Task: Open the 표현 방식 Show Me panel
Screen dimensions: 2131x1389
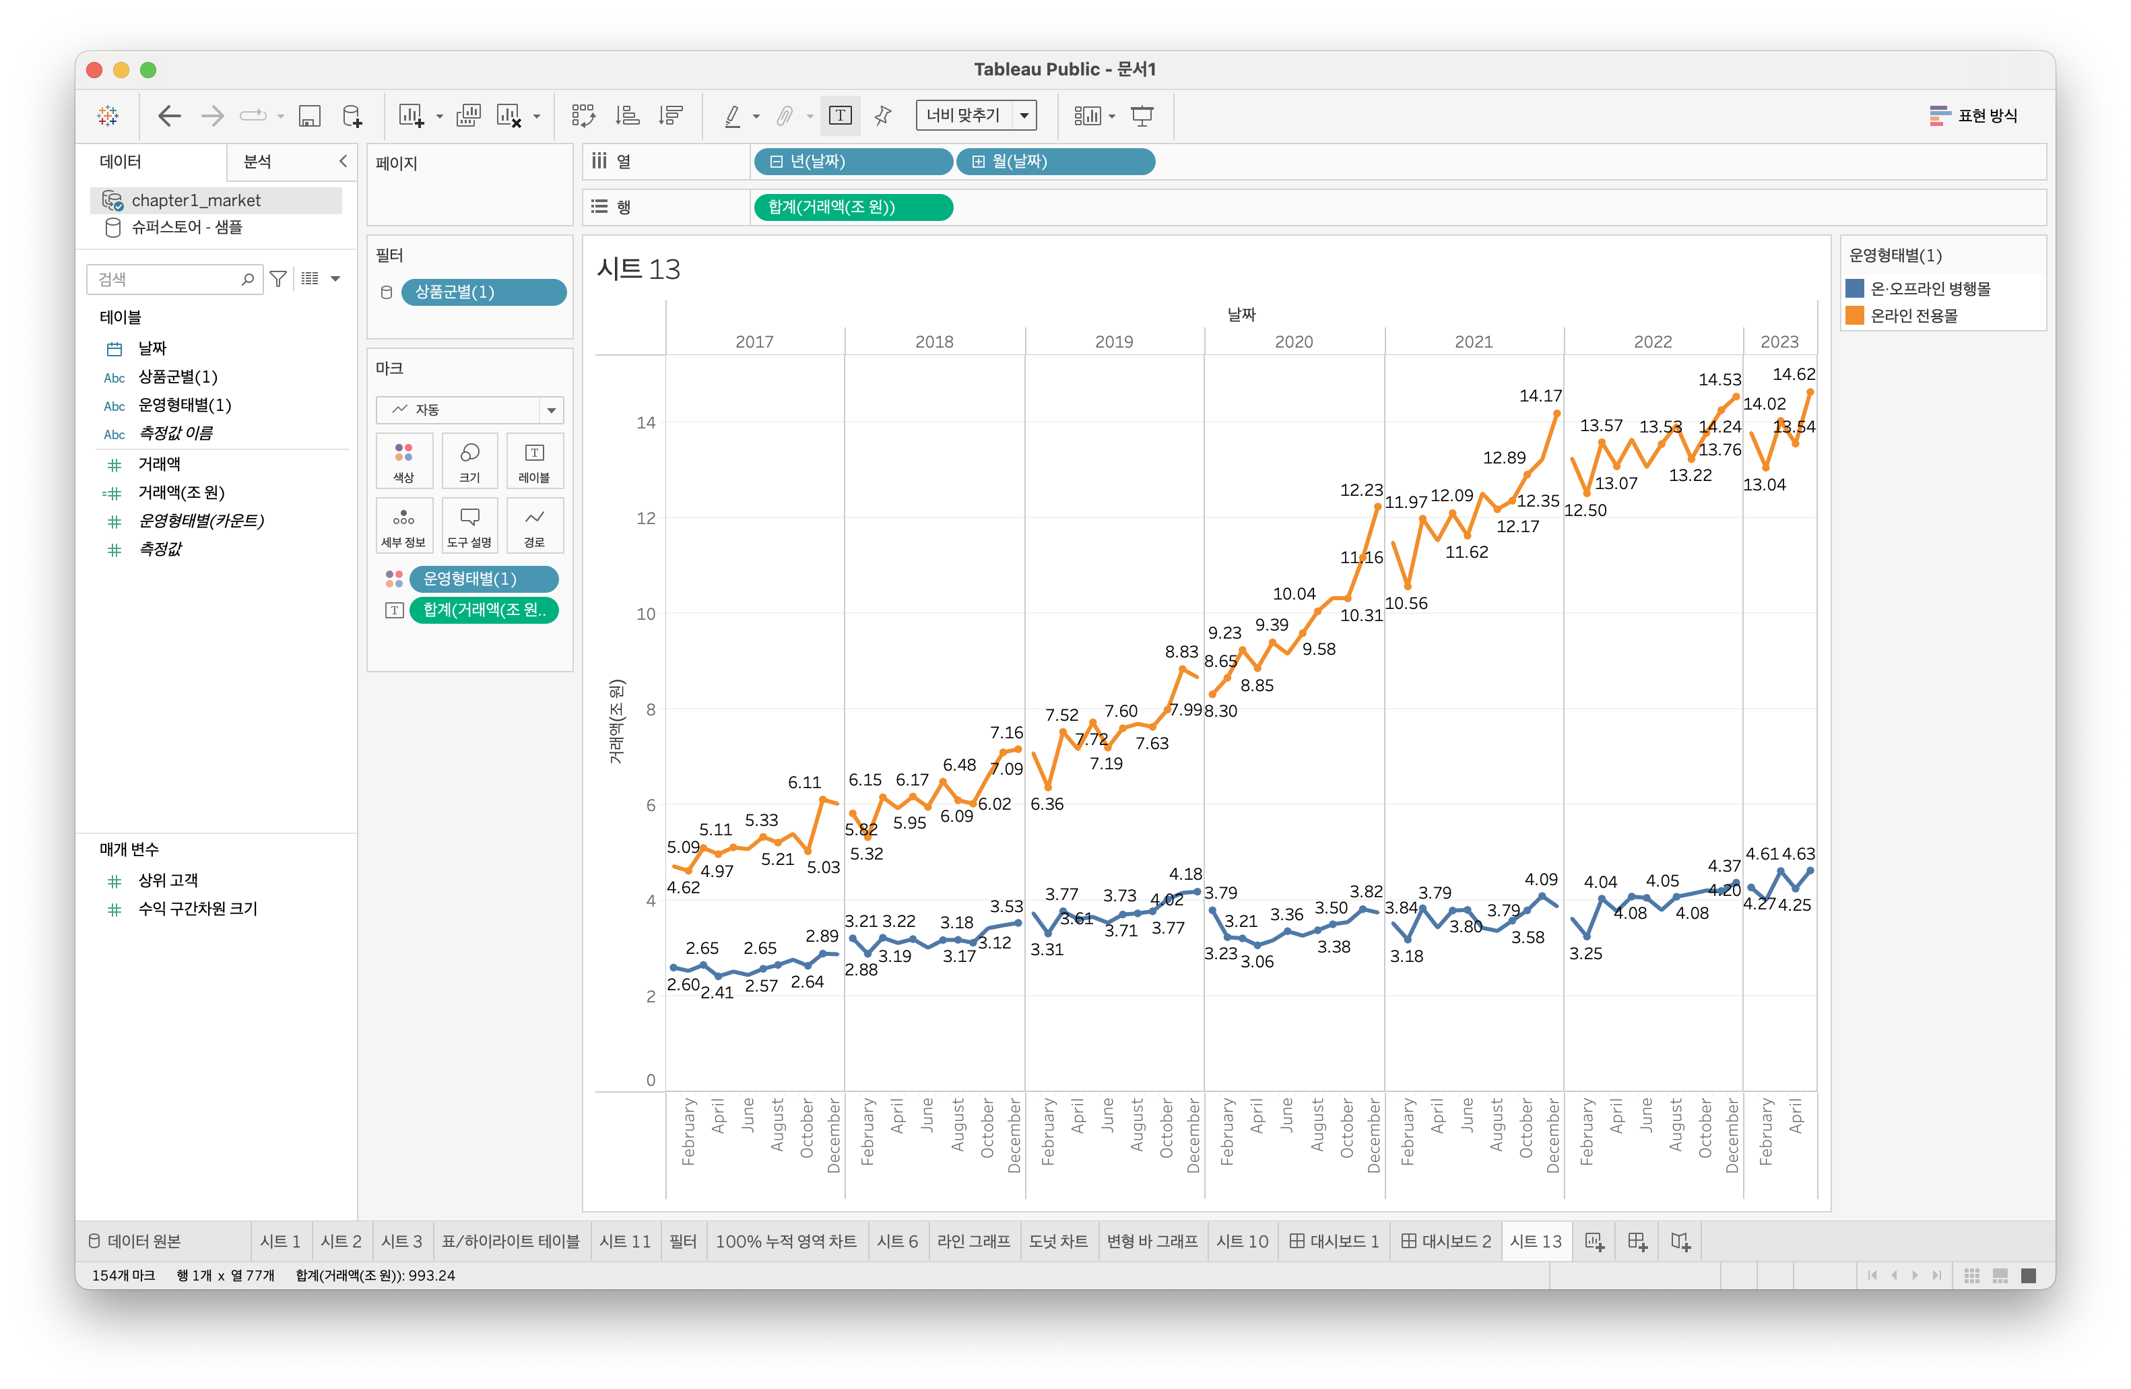Action: (1973, 116)
